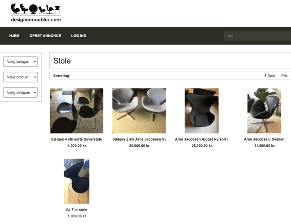Focus the Søg search field
This screenshot has height=224, width=291.
pos(257,36)
